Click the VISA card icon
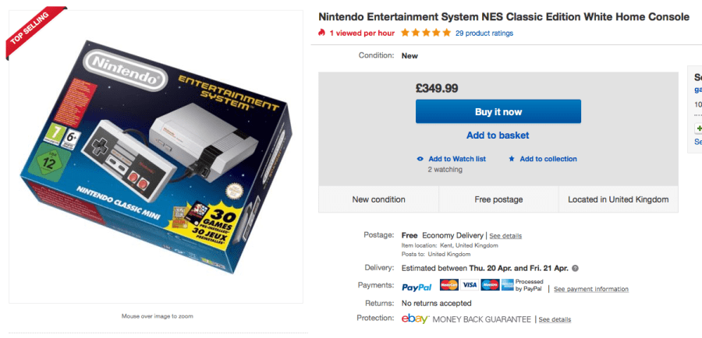Image resolution: width=702 pixels, height=338 pixels. point(469,285)
